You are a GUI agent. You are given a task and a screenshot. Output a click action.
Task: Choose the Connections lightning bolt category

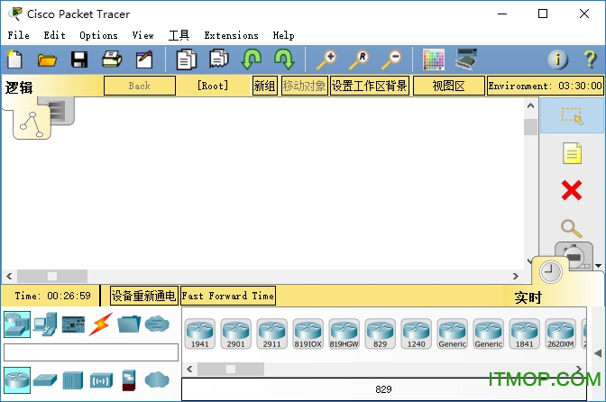[100, 324]
